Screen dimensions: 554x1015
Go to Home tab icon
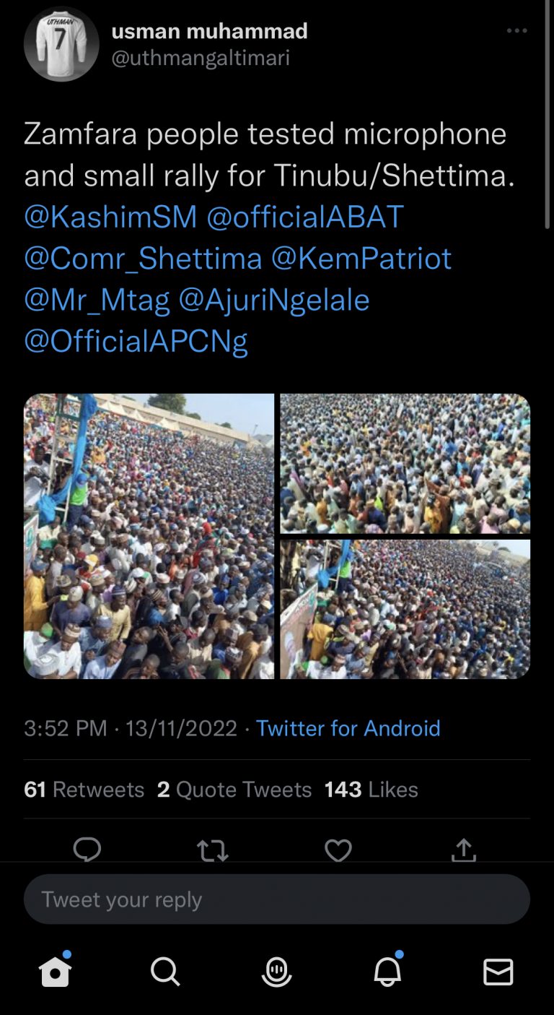tap(56, 972)
